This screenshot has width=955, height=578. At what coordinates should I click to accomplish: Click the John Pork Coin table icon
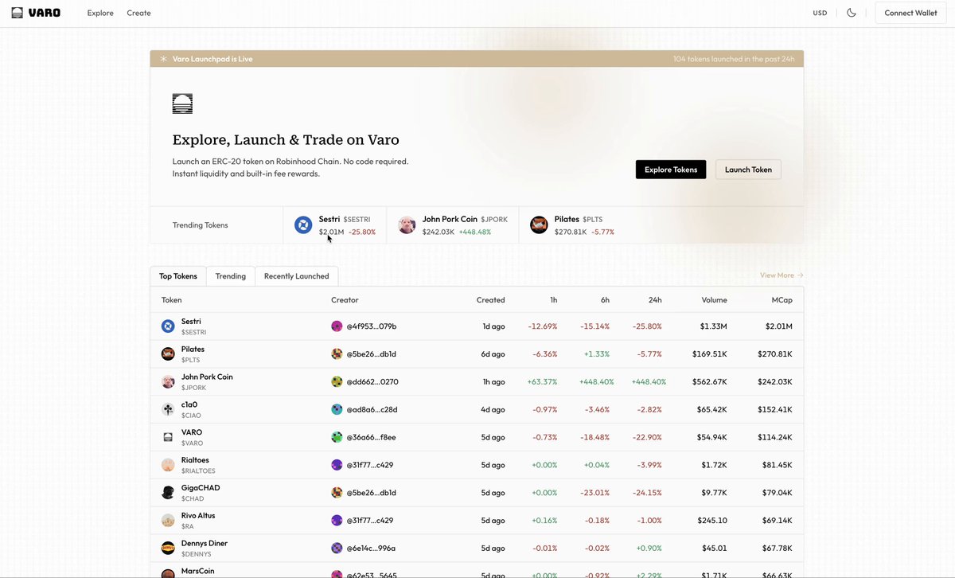click(x=168, y=382)
